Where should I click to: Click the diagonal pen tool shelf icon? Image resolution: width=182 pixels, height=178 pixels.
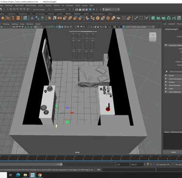(x=135, y=18)
